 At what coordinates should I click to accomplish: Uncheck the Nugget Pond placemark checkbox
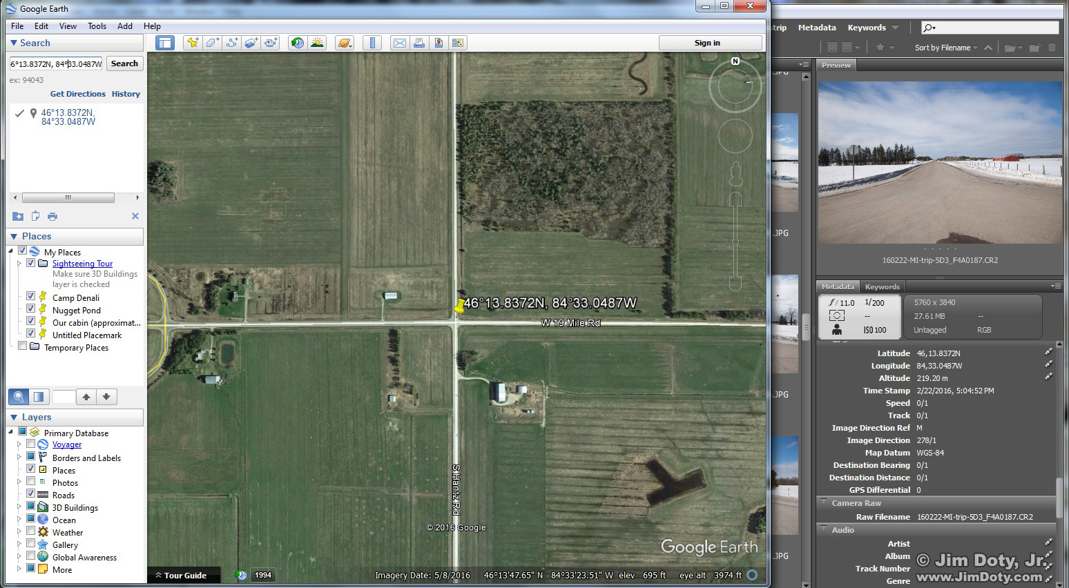pos(30,308)
